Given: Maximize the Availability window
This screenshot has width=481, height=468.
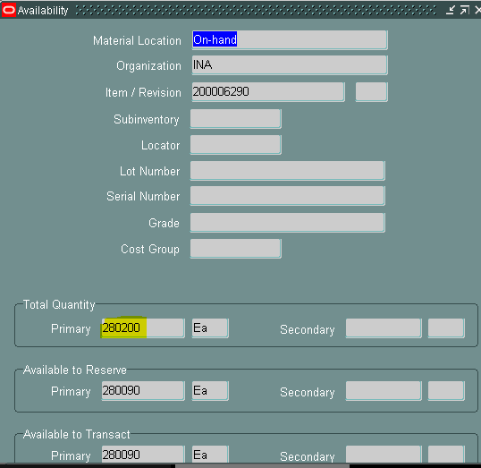Looking at the screenshot, I should tap(465, 10).
